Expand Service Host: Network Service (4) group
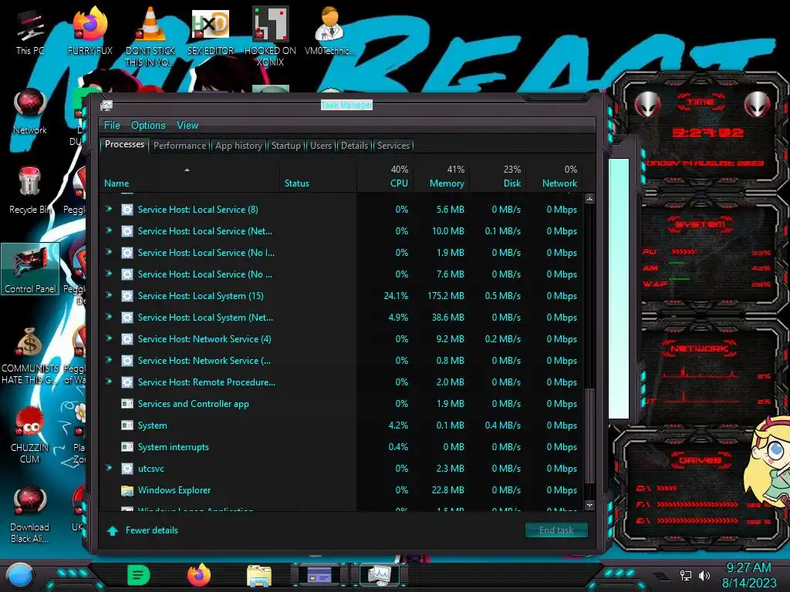This screenshot has width=790, height=592. tap(109, 338)
